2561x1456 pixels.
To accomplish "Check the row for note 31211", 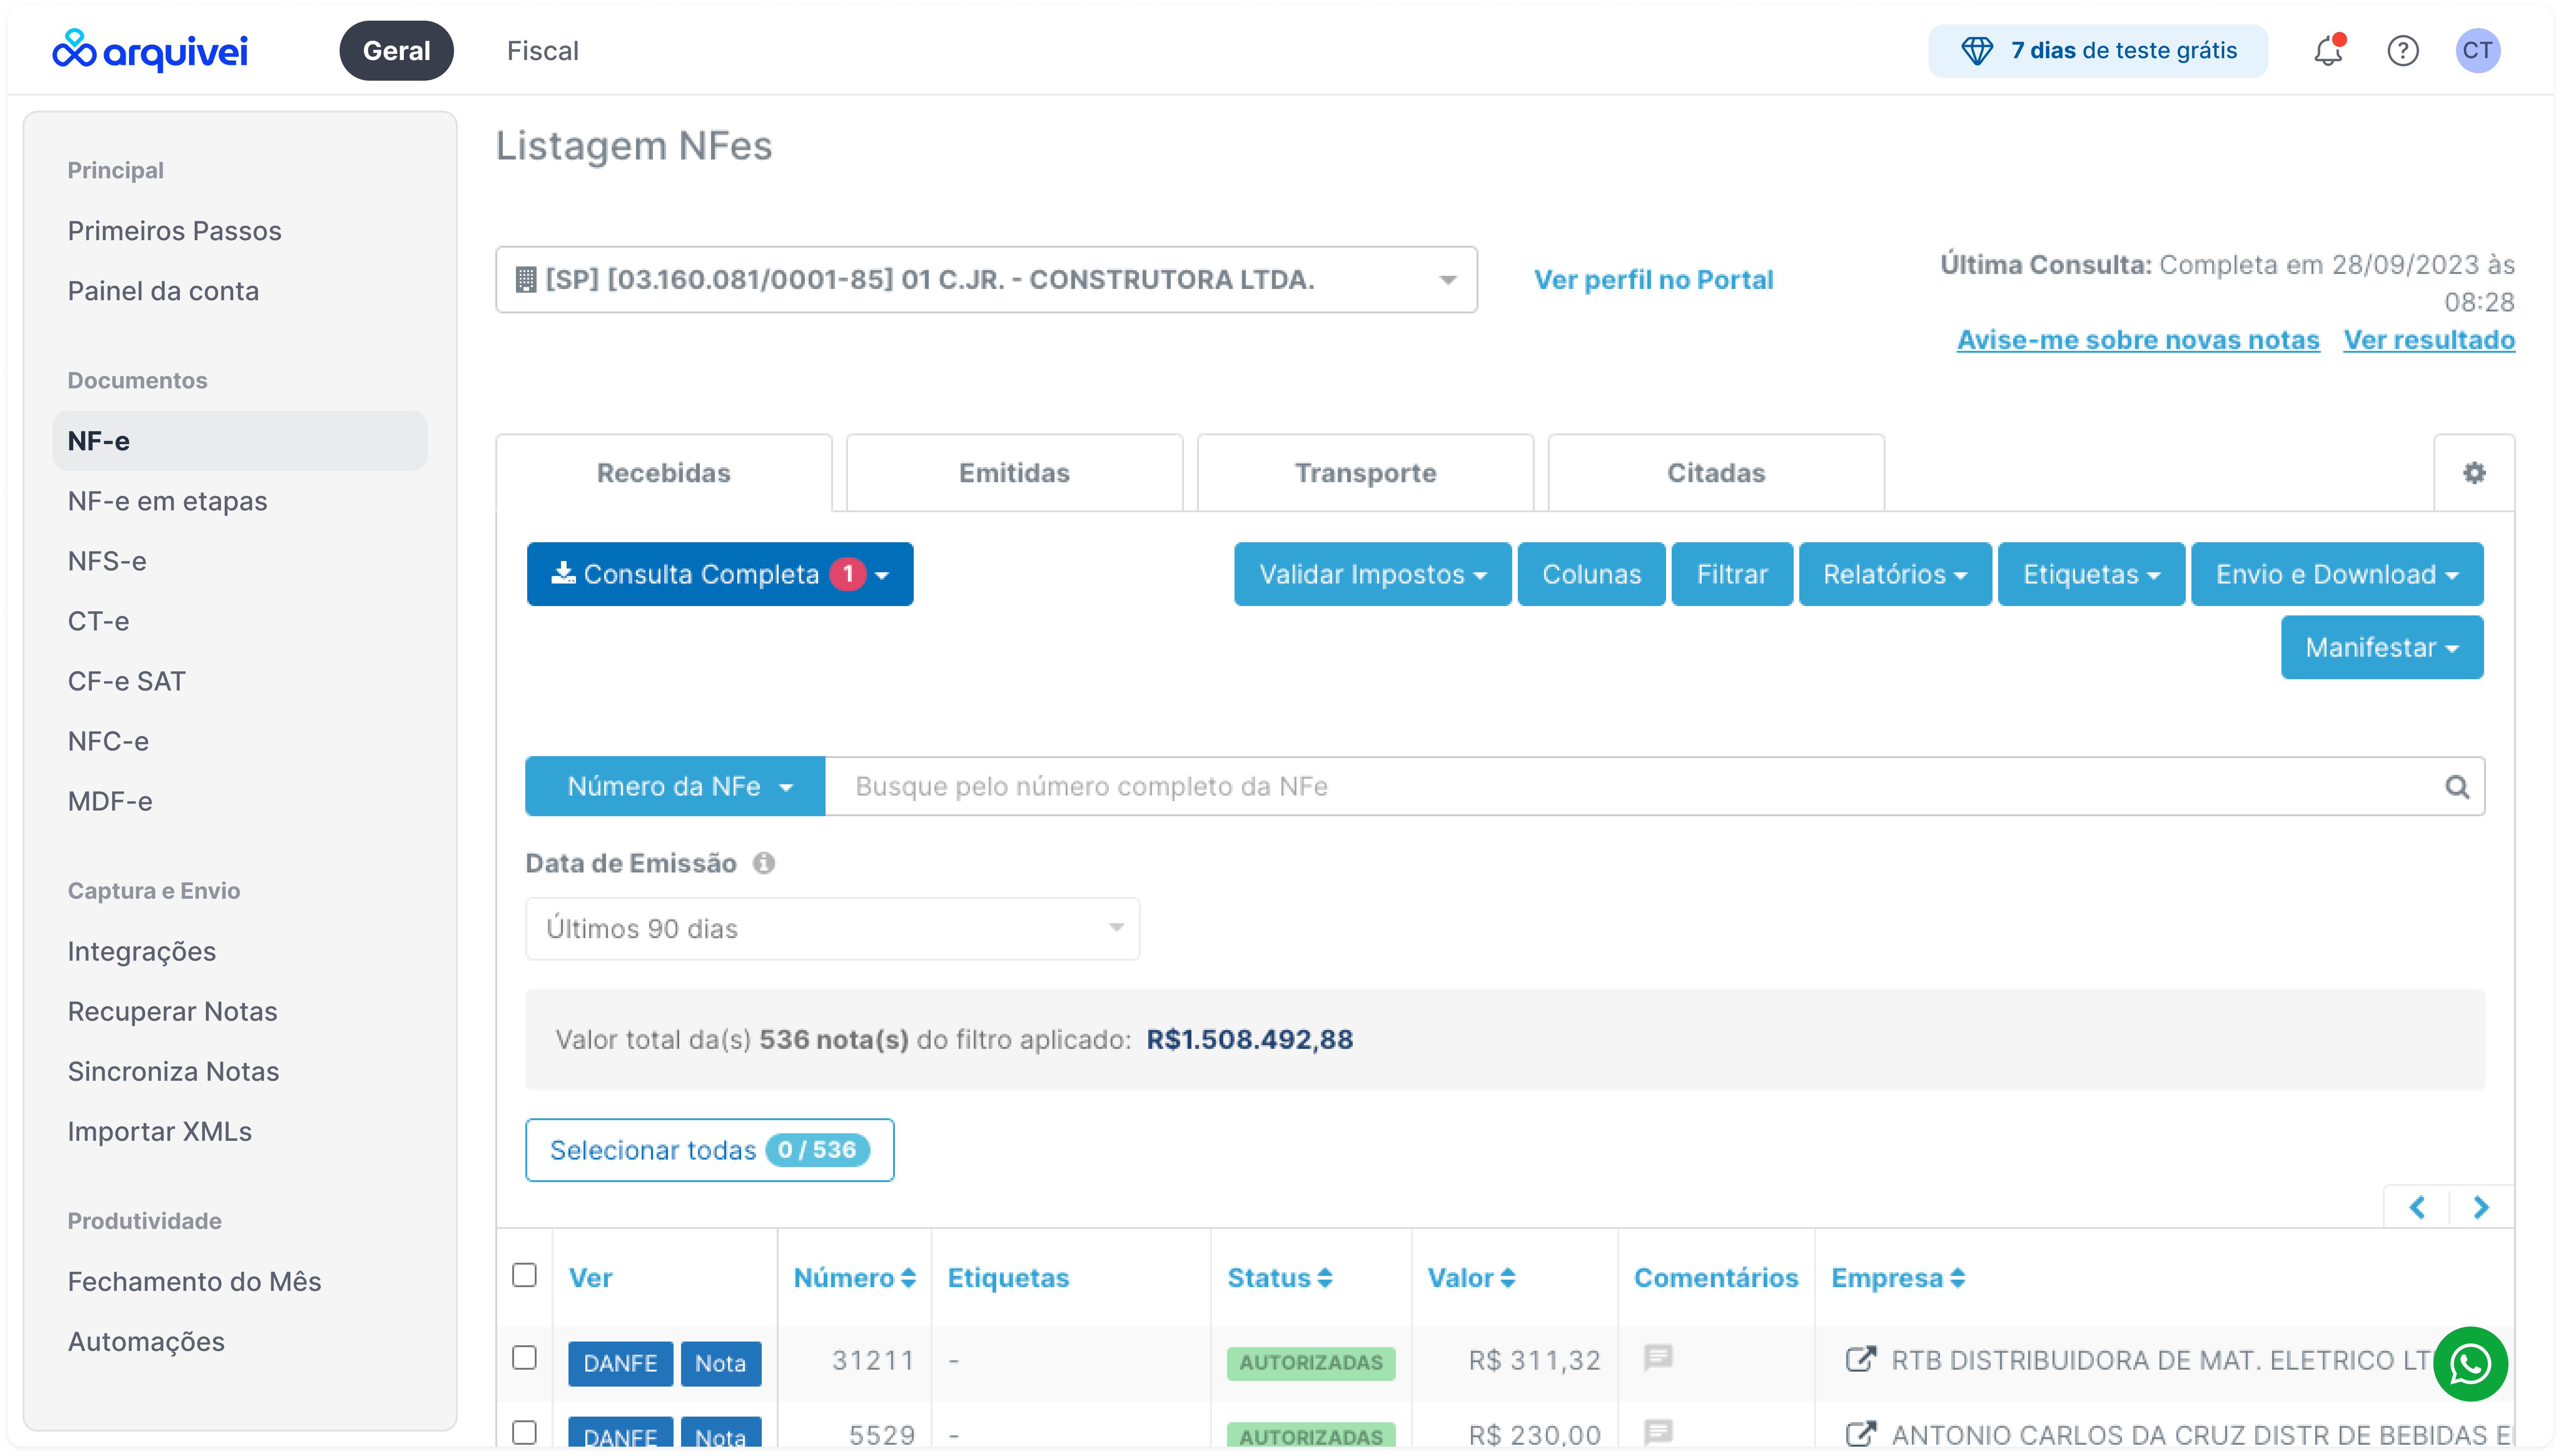I will [x=524, y=1357].
